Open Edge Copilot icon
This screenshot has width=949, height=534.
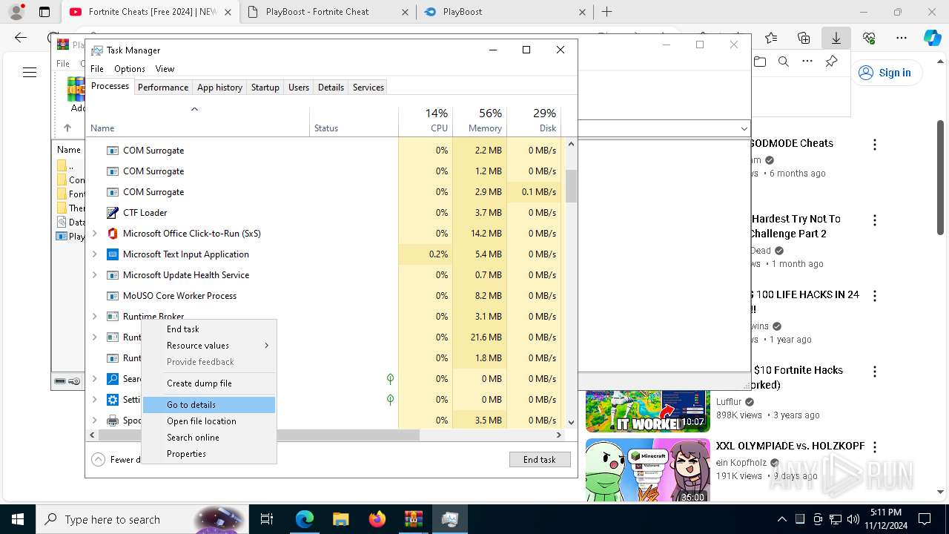click(x=932, y=38)
